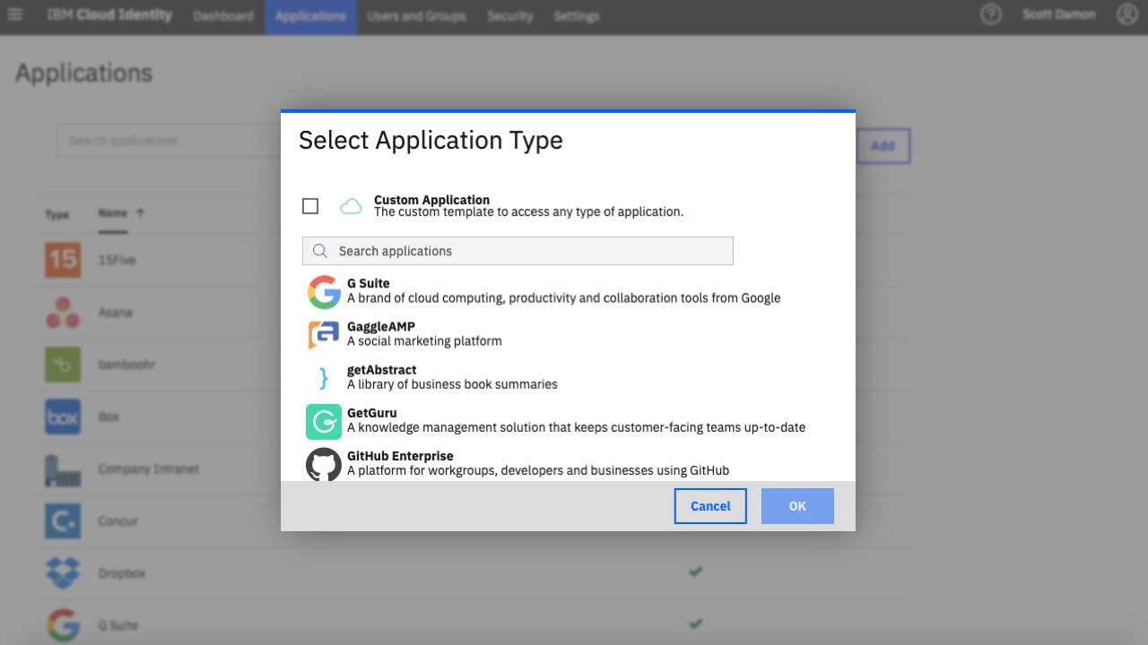Click Custom Application title text
This screenshot has height=645, width=1148.
pyautogui.click(x=432, y=200)
